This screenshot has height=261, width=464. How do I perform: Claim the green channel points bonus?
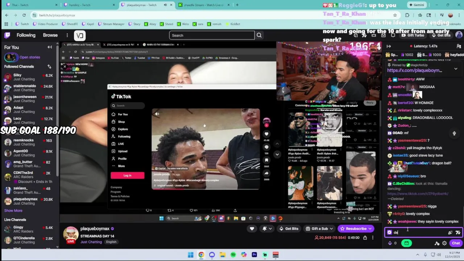406,243
